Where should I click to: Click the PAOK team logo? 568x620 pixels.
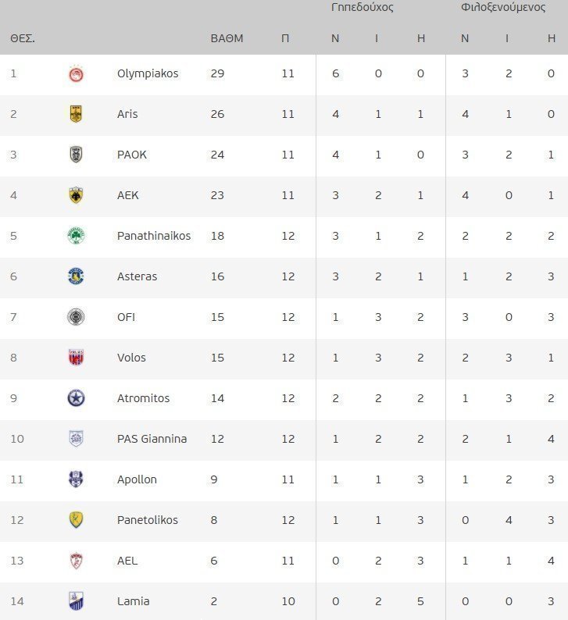click(76, 155)
